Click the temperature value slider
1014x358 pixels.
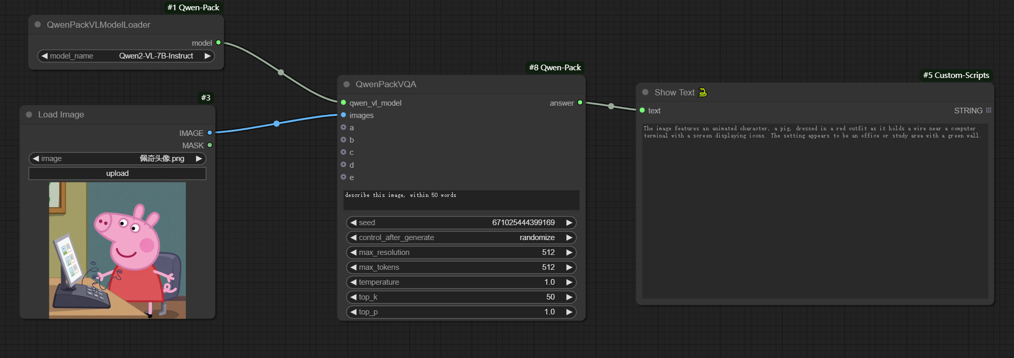(x=462, y=282)
